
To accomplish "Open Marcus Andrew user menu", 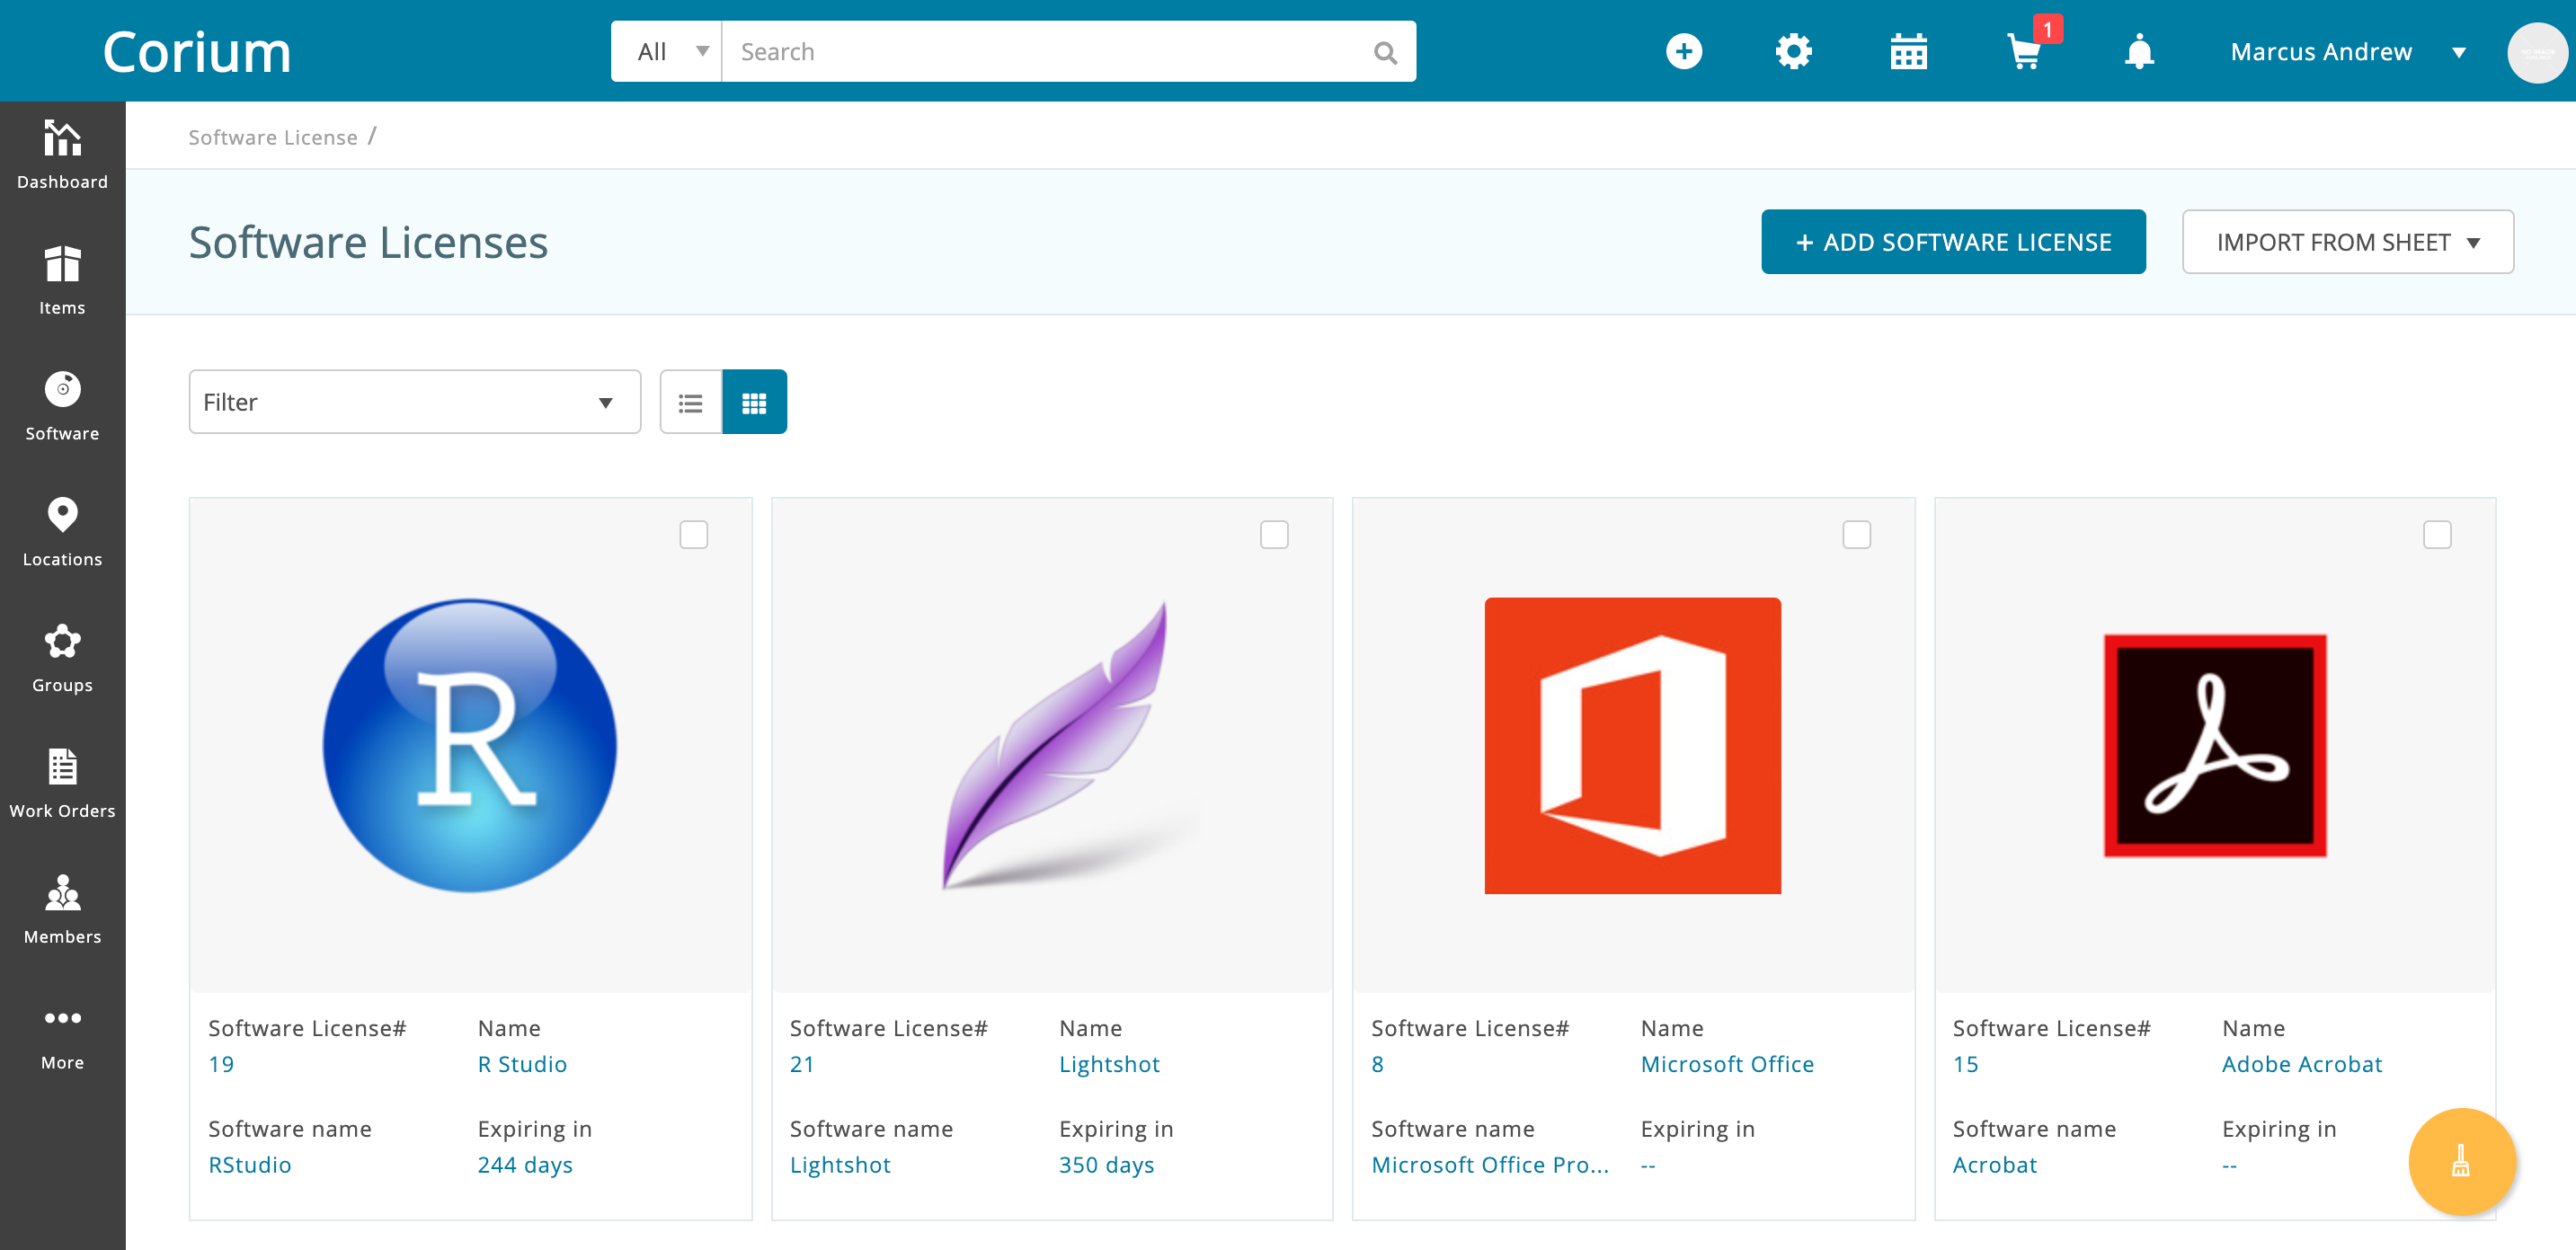I will (x=2347, y=52).
